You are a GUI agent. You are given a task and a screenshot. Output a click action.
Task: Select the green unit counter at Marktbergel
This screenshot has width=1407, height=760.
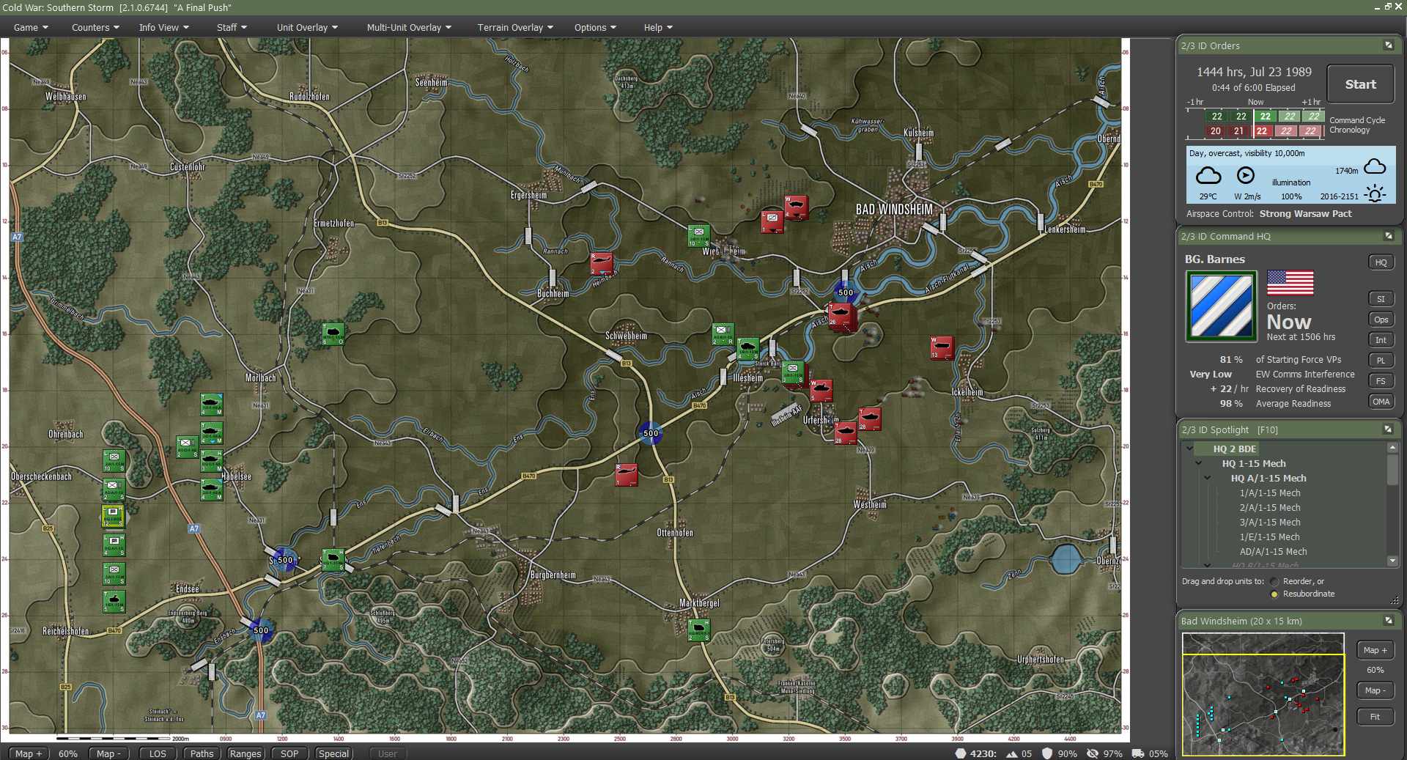(x=698, y=630)
